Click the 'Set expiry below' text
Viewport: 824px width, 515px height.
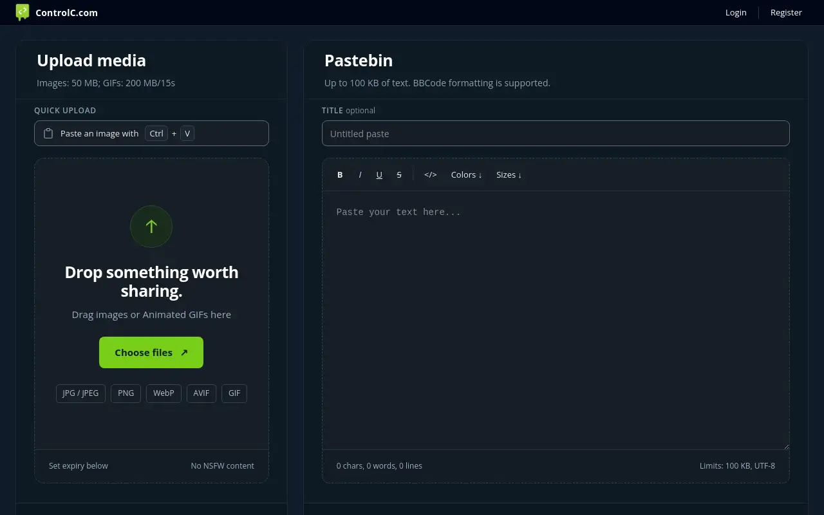click(79, 466)
